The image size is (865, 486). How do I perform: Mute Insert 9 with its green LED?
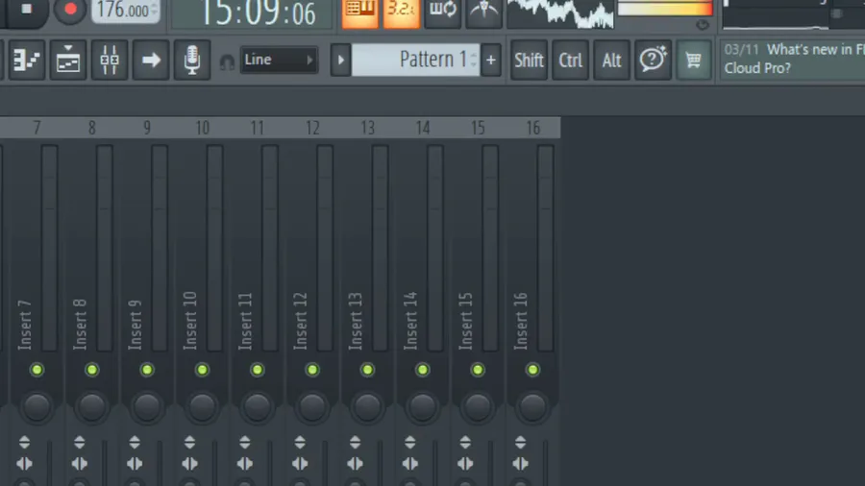147,370
